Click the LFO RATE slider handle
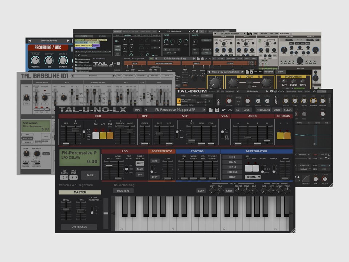349x262 pixels. (109, 165)
